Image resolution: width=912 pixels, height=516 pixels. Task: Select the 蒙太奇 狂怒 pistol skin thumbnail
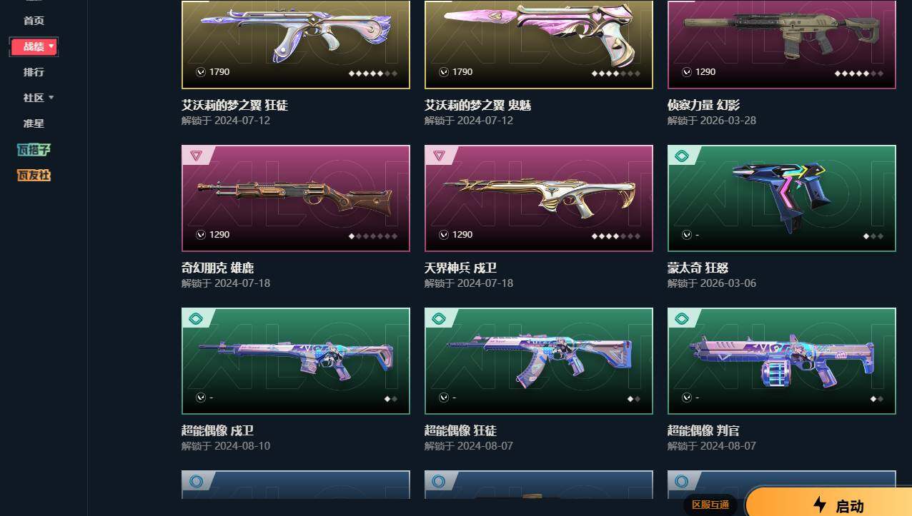[782, 198]
